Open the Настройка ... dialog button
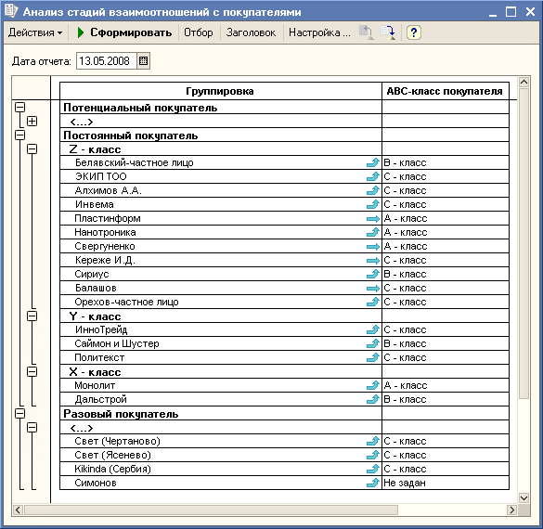This screenshot has height=529, width=543. point(319,32)
